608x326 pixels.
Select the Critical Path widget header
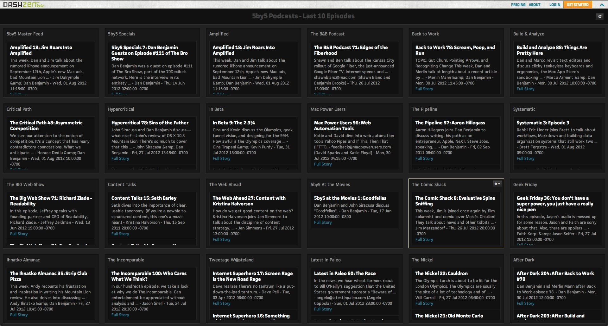pos(19,109)
